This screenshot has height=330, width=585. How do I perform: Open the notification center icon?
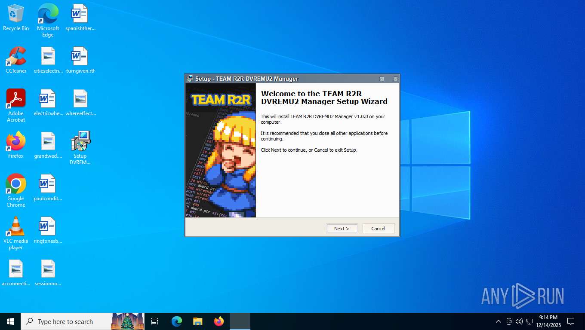(571, 321)
